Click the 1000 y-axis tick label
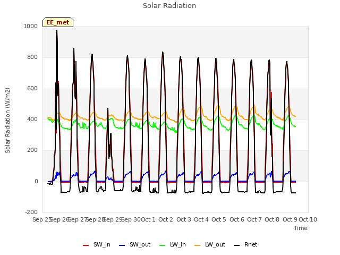This screenshot has height=255, width=340. [x=31, y=26]
